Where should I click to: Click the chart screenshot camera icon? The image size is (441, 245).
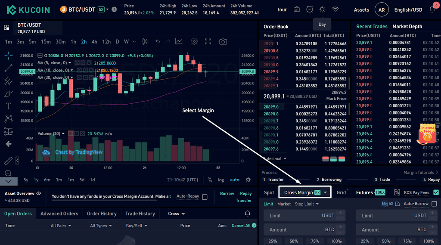[x=223, y=42]
